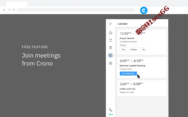The width and height of the screenshot is (188, 117).
Task: Click the browser forward arrow
Action: 9,10
